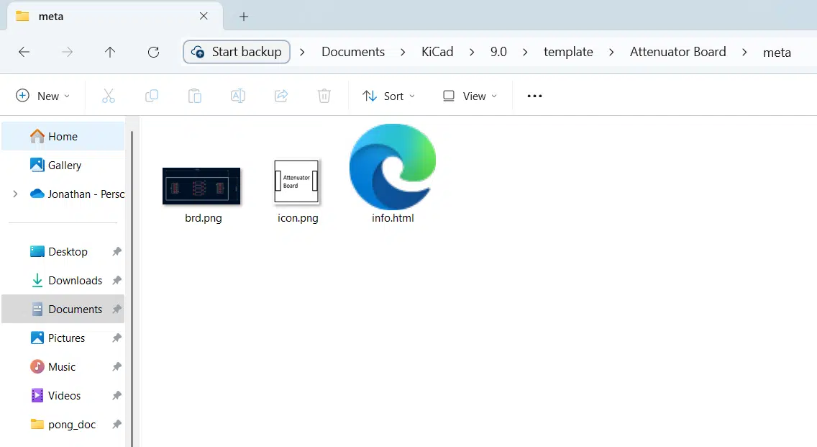Expand chevron after Attenuator Board in address bar

(744, 52)
